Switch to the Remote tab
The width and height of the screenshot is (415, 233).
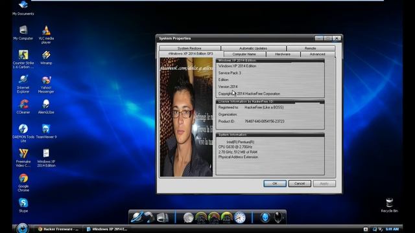pos(311,49)
